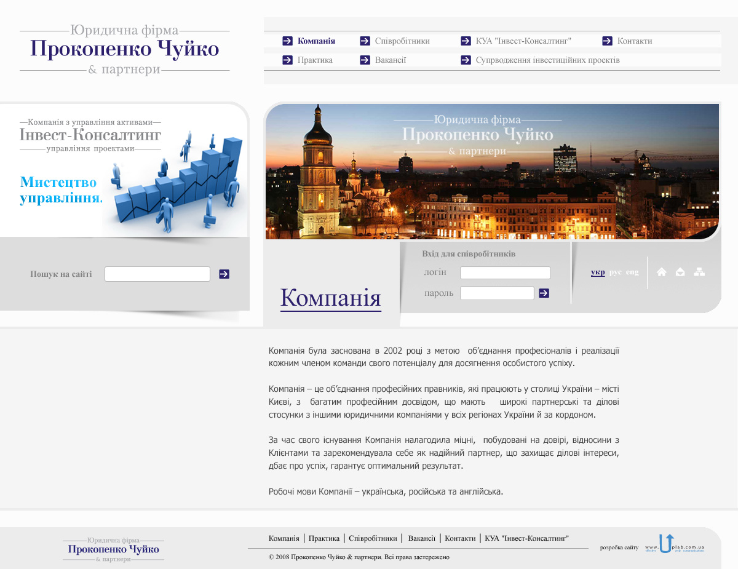The width and height of the screenshot is (738, 569).
Task: Focus the пароль input field
Action: pyautogui.click(x=497, y=293)
